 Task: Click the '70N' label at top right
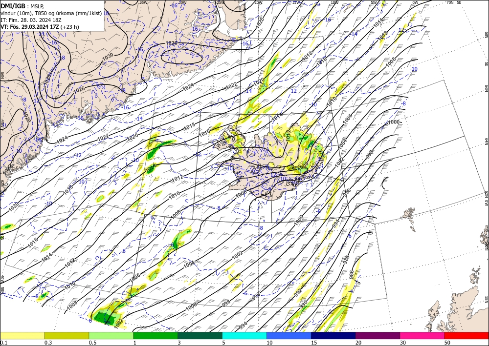tap(450, 2)
